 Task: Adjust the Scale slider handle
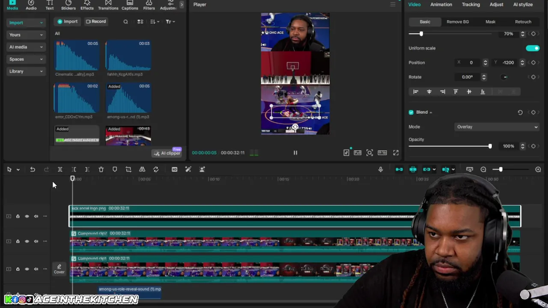pyautogui.click(x=421, y=34)
